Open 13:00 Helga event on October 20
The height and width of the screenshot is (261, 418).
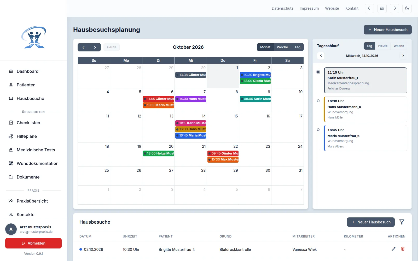pos(158,153)
